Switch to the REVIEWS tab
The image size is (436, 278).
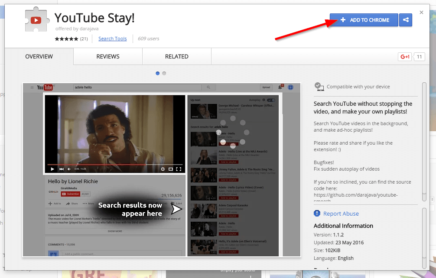pos(108,56)
